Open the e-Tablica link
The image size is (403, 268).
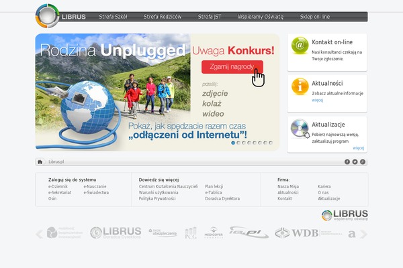214,192
